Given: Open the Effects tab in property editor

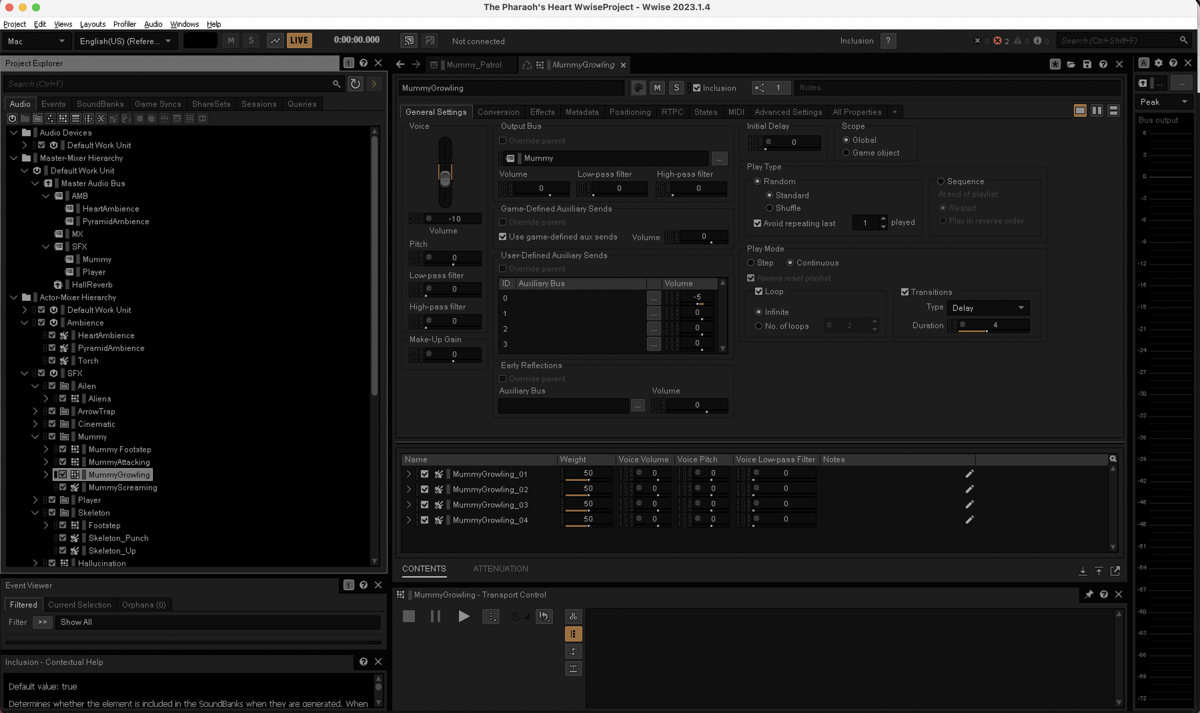Looking at the screenshot, I should [x=542, y=112].
